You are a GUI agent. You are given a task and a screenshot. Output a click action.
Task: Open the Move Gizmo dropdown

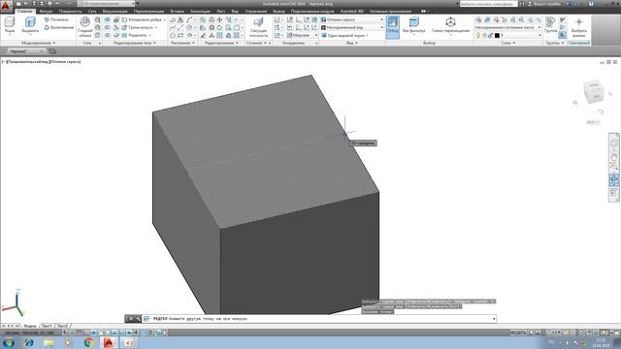(x=450, y=26)
